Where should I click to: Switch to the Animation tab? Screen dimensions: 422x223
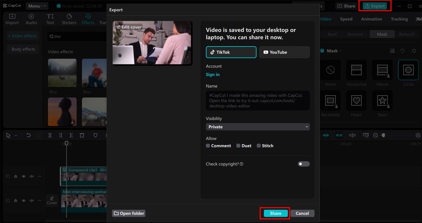point(372,19)
